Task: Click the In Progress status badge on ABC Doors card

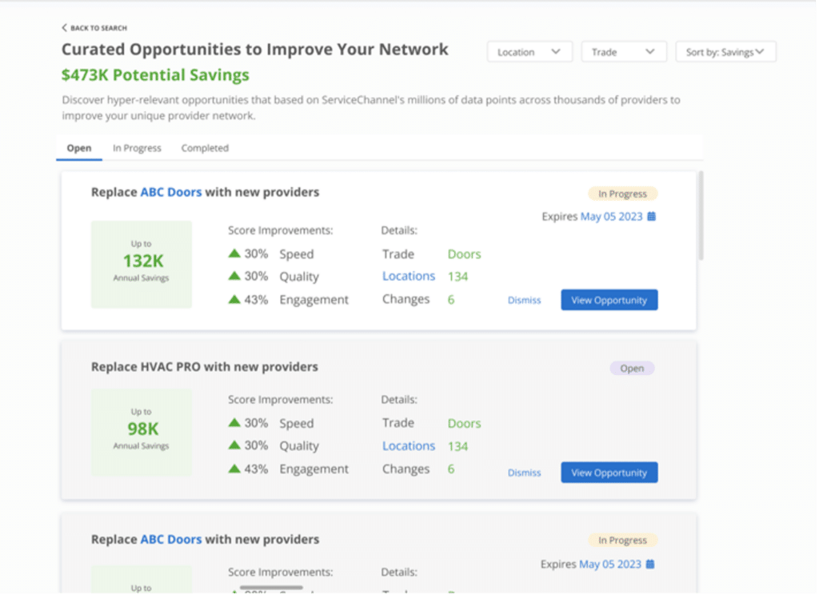Action: (622, 193)
